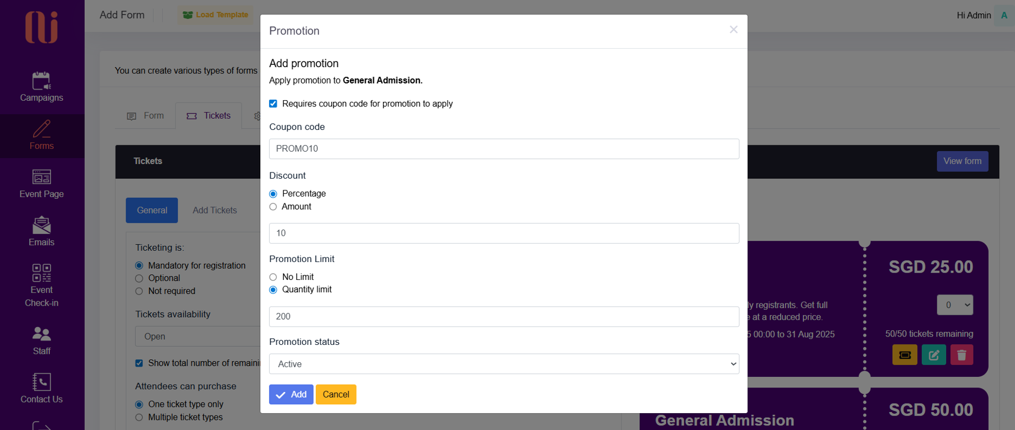Expand the ticket quantity dropdown
Image resolution: width=1015 pixels, height=430 pixels.
pos(954,305)
